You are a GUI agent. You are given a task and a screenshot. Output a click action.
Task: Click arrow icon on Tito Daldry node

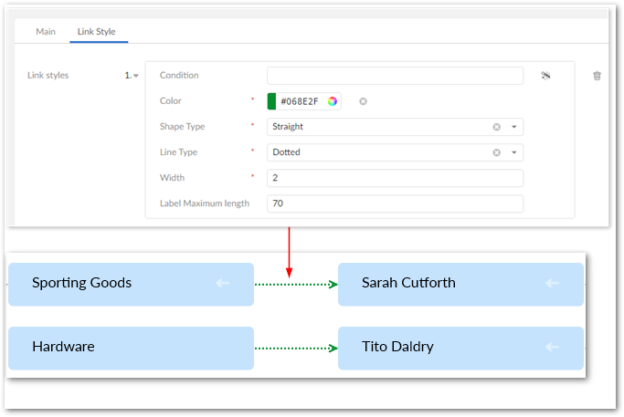552,347
